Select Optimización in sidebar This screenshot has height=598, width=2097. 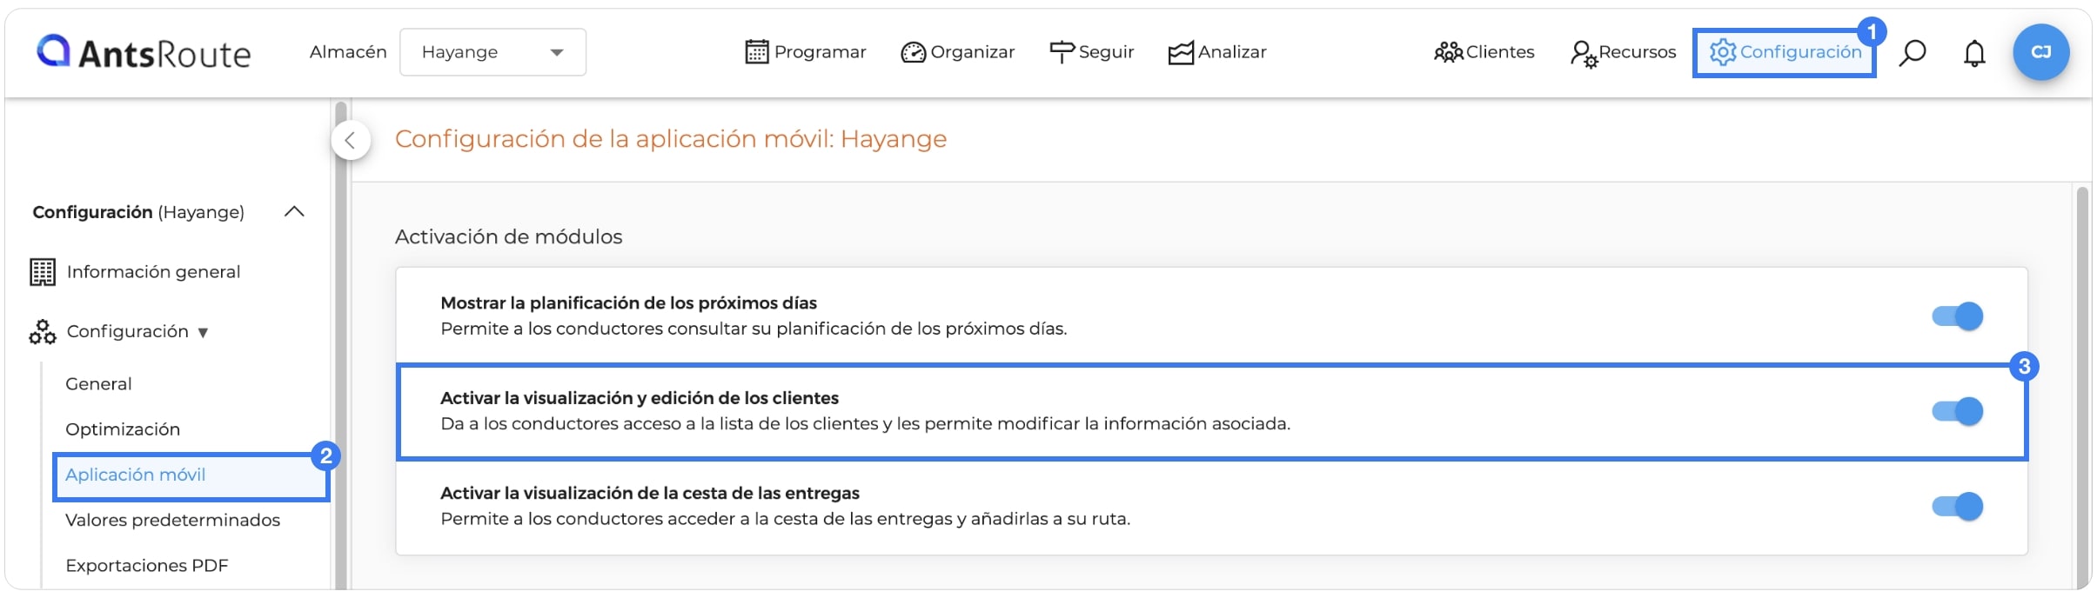pos(123,429)
